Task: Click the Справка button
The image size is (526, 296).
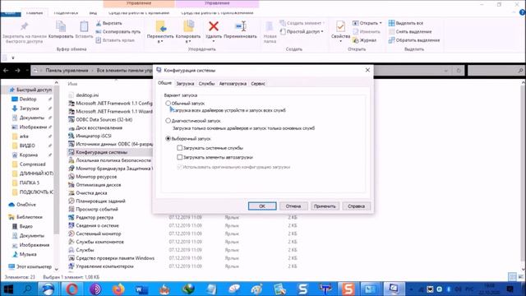Action: coord(356,206)
